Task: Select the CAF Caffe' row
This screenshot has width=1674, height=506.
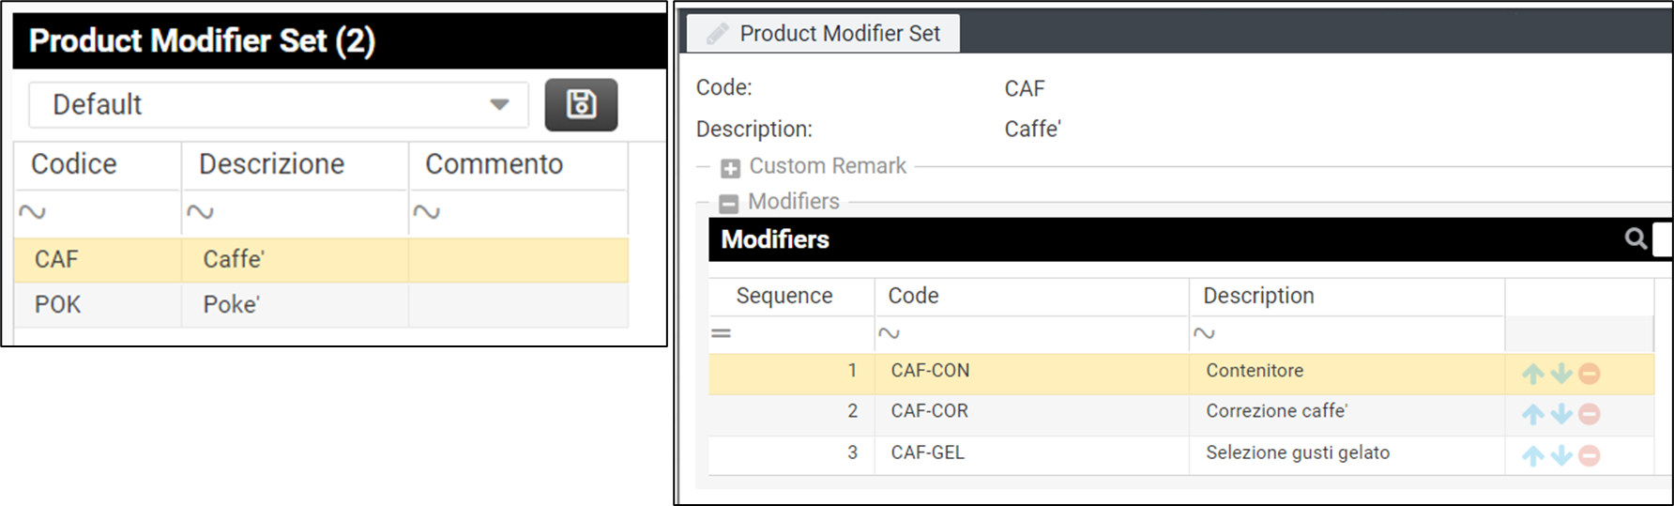Action: point(232,260)
